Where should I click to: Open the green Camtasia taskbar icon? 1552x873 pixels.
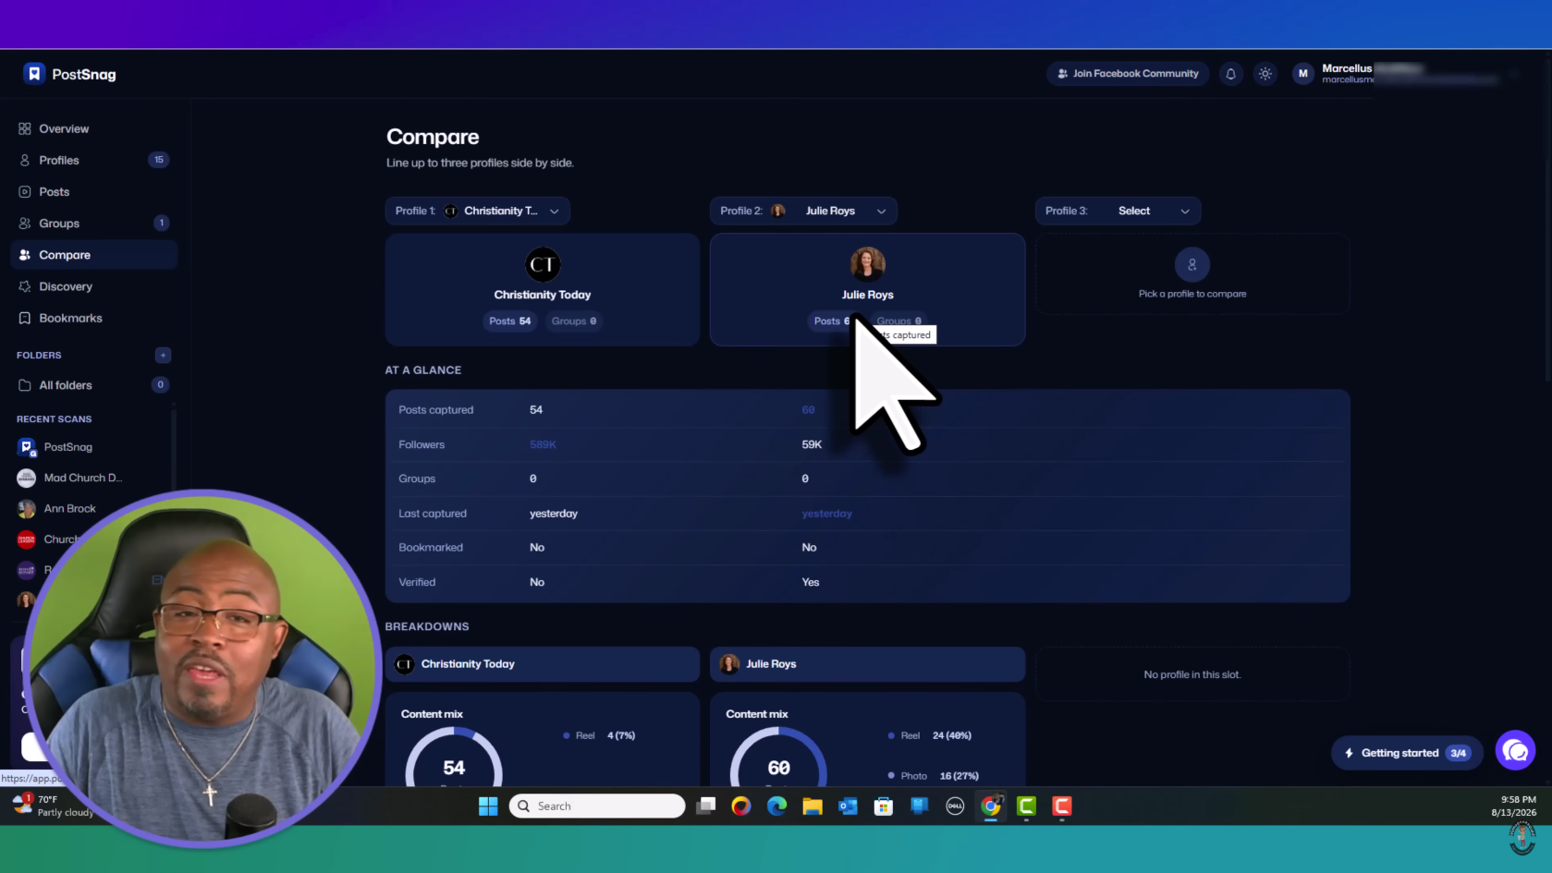coord(1026,806)
